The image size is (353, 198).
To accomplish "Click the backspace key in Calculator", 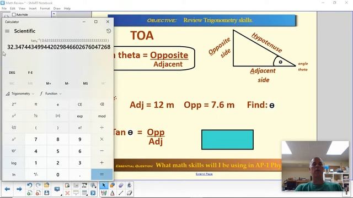I will [101, 104].
